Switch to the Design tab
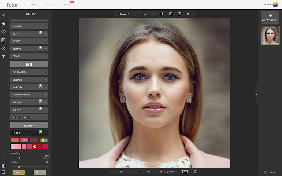 point(65,4)
